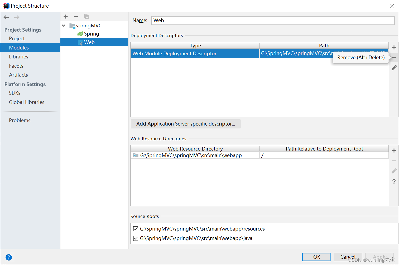399x265 pixels.
Task: Open help for web resource directories
Action: (394, 181)
